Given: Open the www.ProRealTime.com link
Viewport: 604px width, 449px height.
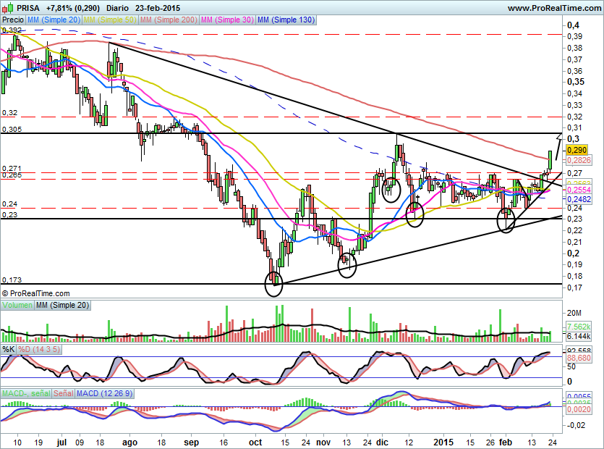Looking at the screenshot, I should [554, 8].
